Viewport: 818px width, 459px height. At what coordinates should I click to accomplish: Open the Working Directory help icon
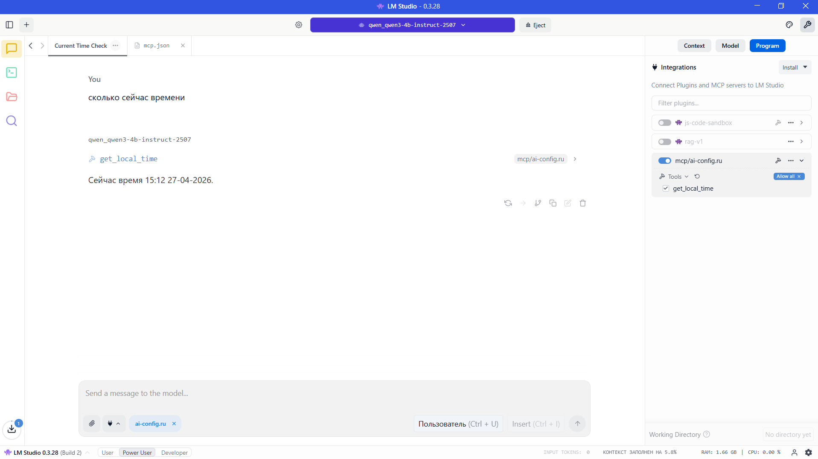[x=707, y=435]
